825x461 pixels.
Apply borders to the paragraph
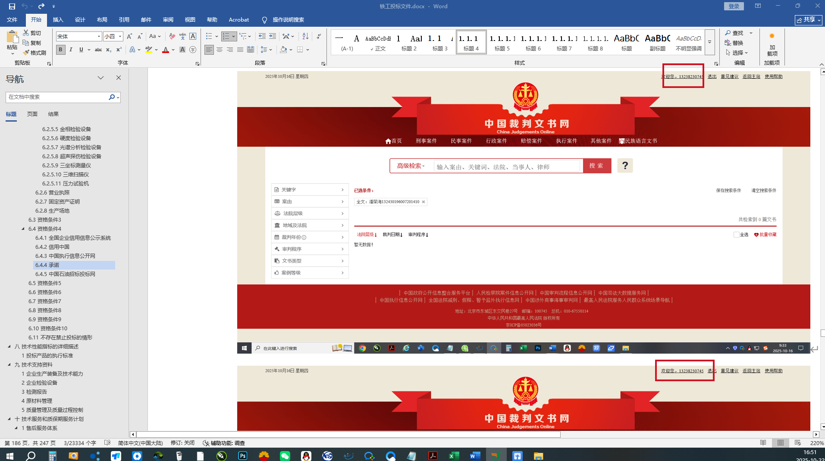coord(301,50)
